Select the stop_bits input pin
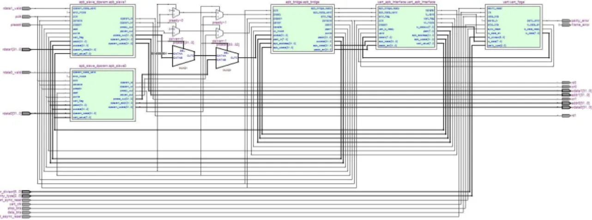 pos(26,208)
